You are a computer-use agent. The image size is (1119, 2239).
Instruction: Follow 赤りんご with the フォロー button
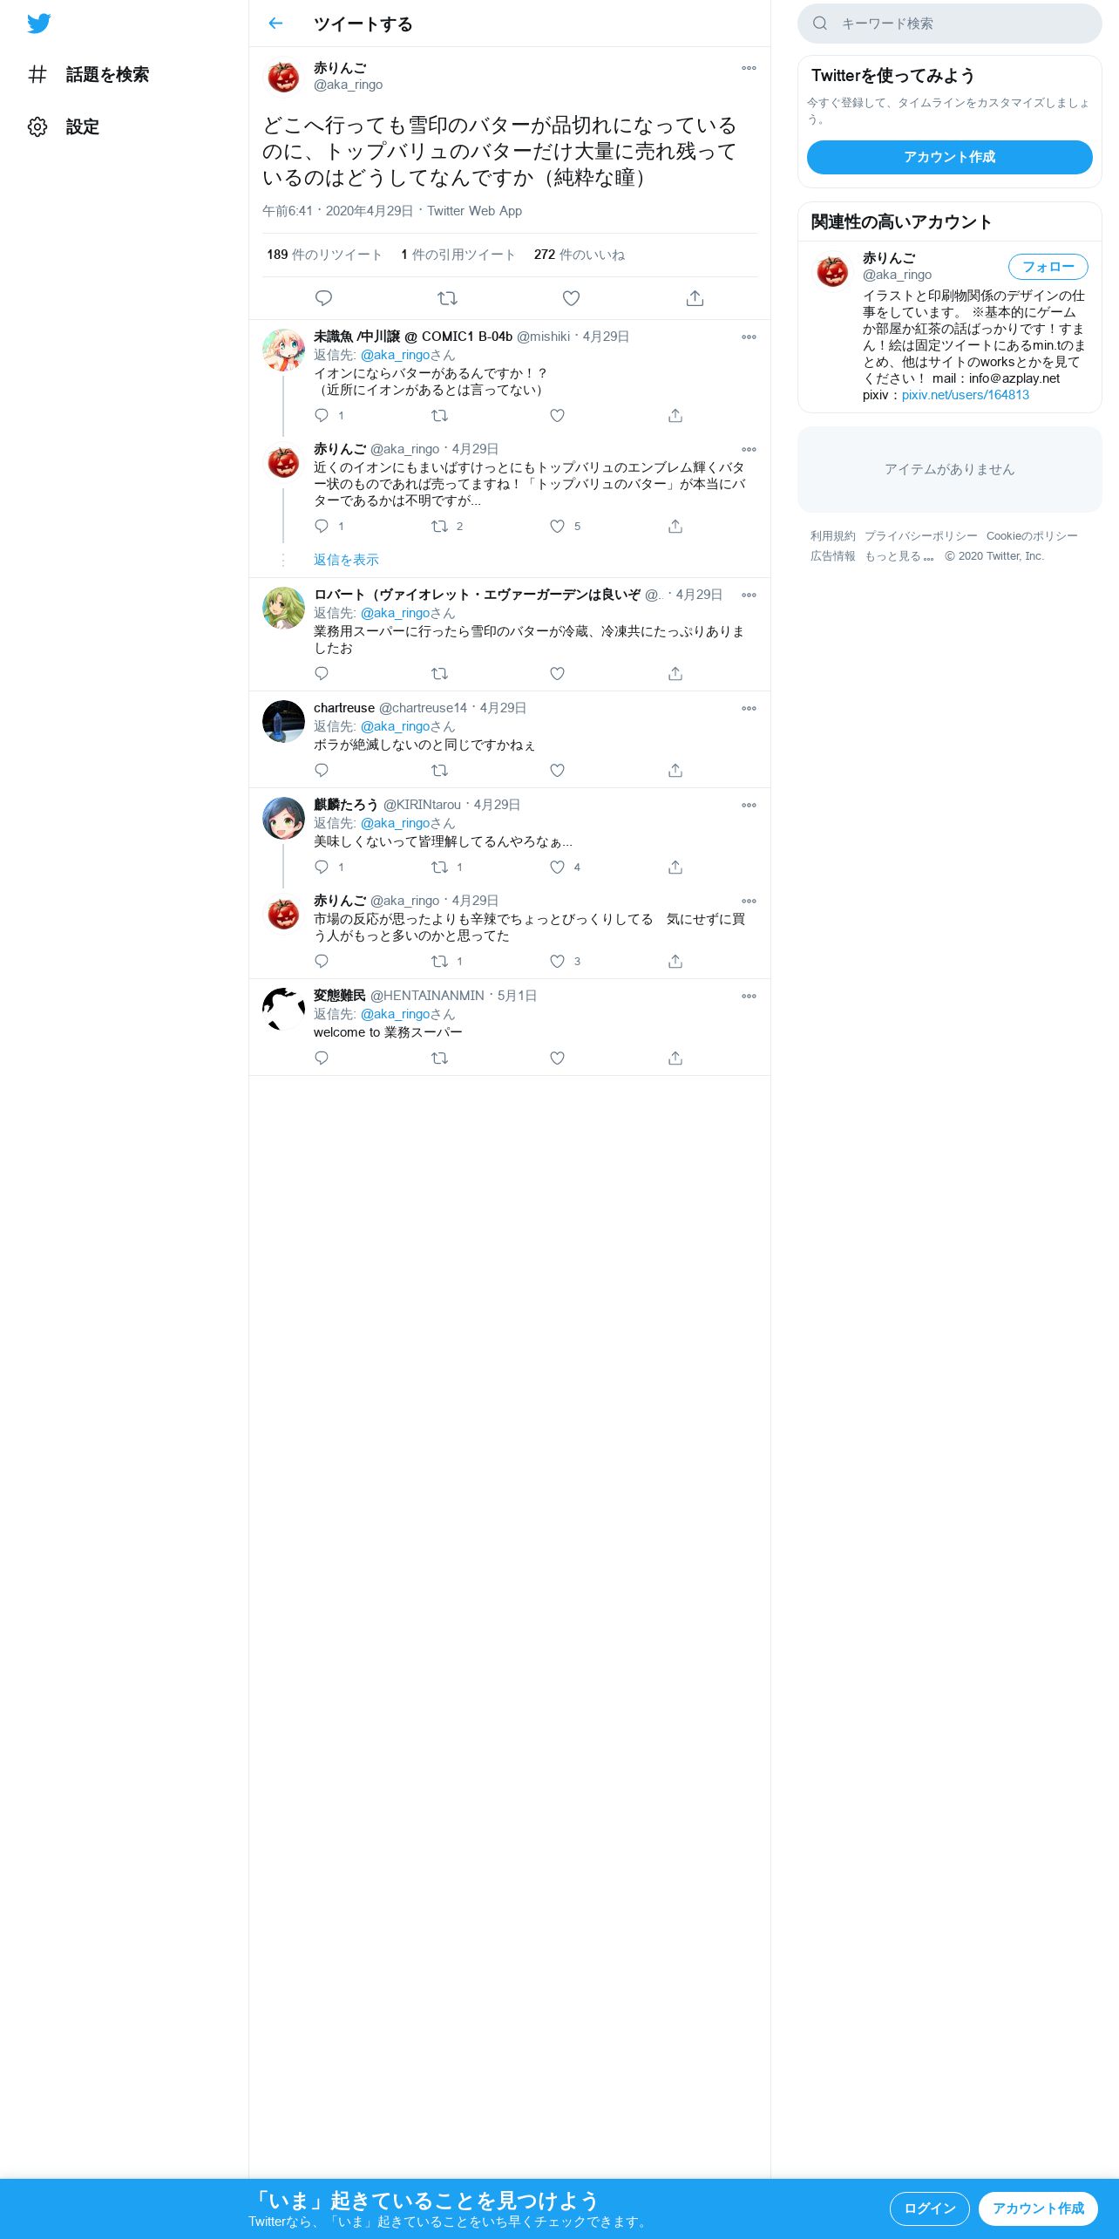click(1048, 267)
